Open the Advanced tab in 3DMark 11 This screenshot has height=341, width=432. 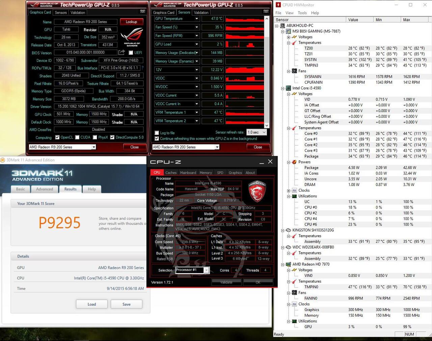click(x=45, y=189)
